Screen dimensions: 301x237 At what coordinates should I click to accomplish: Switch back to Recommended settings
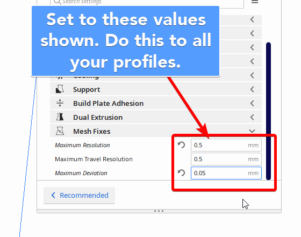click(80, 196)
